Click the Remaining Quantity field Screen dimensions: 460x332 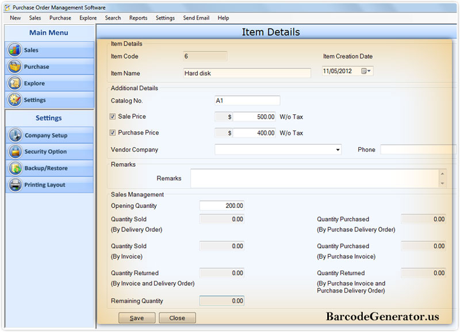[222, 301]
